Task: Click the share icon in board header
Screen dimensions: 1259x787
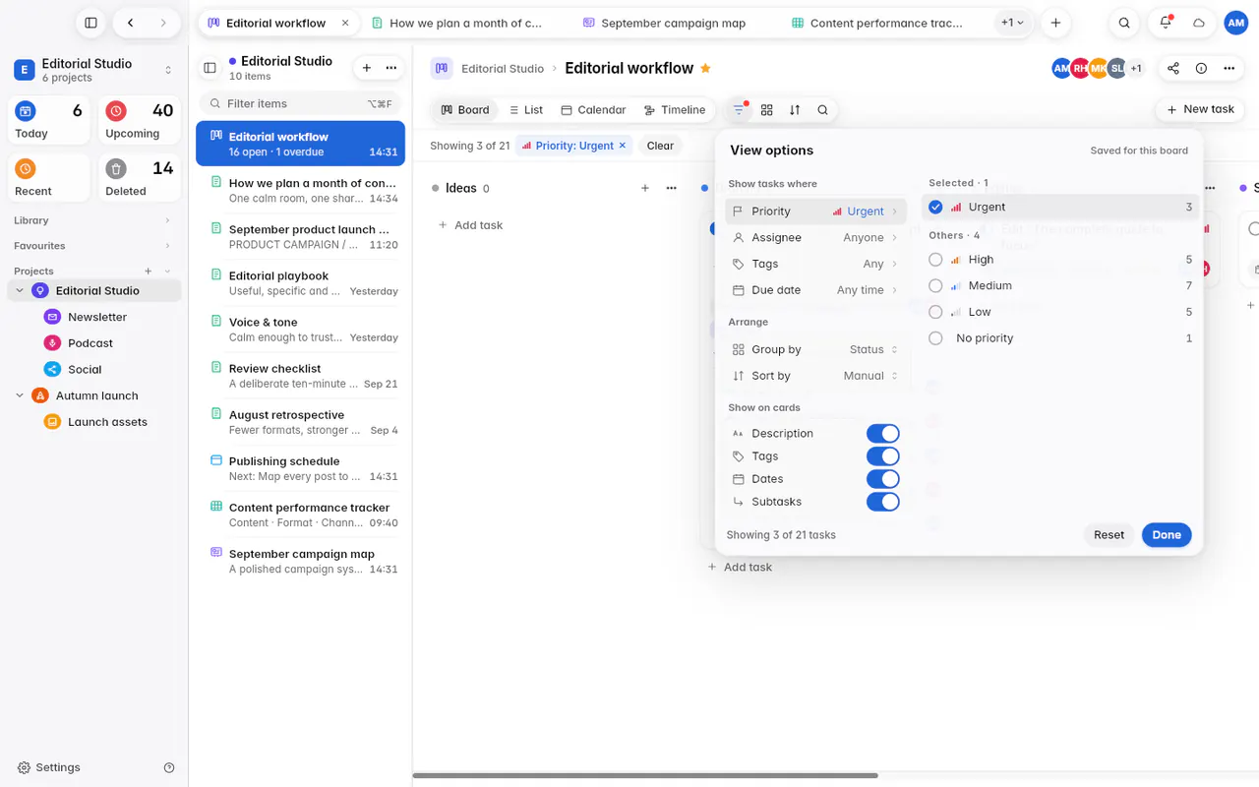Action: point(1173,68)
